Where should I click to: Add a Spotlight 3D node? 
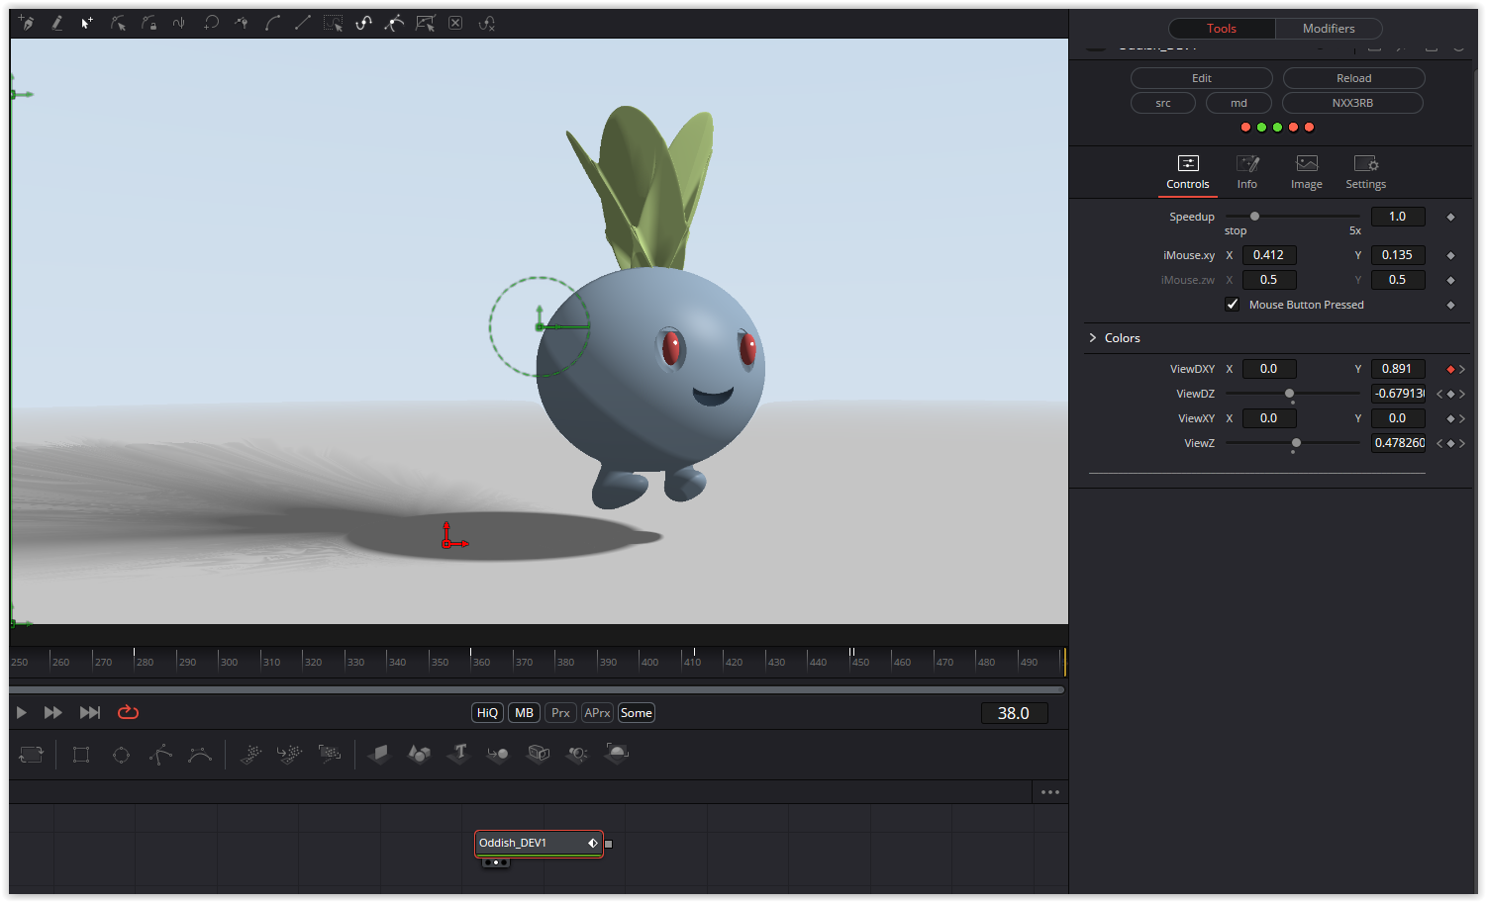point(577,755)
